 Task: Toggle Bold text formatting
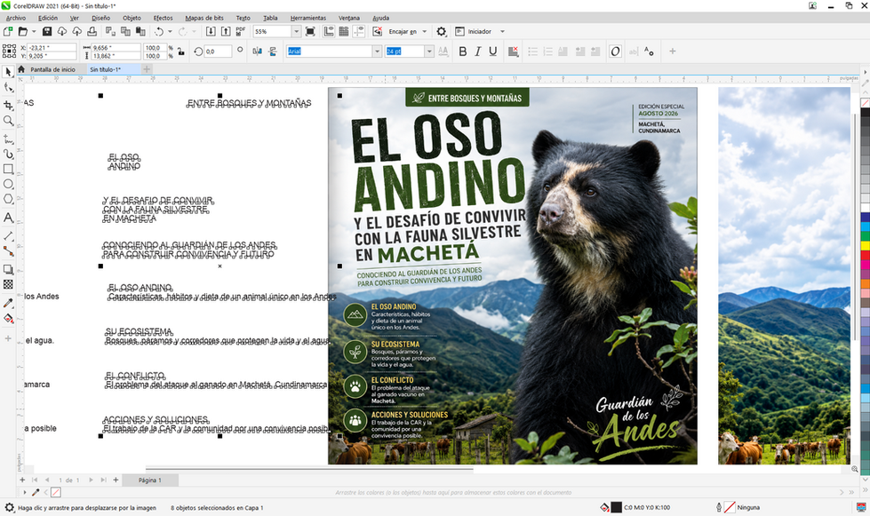(x=463, y=52)
